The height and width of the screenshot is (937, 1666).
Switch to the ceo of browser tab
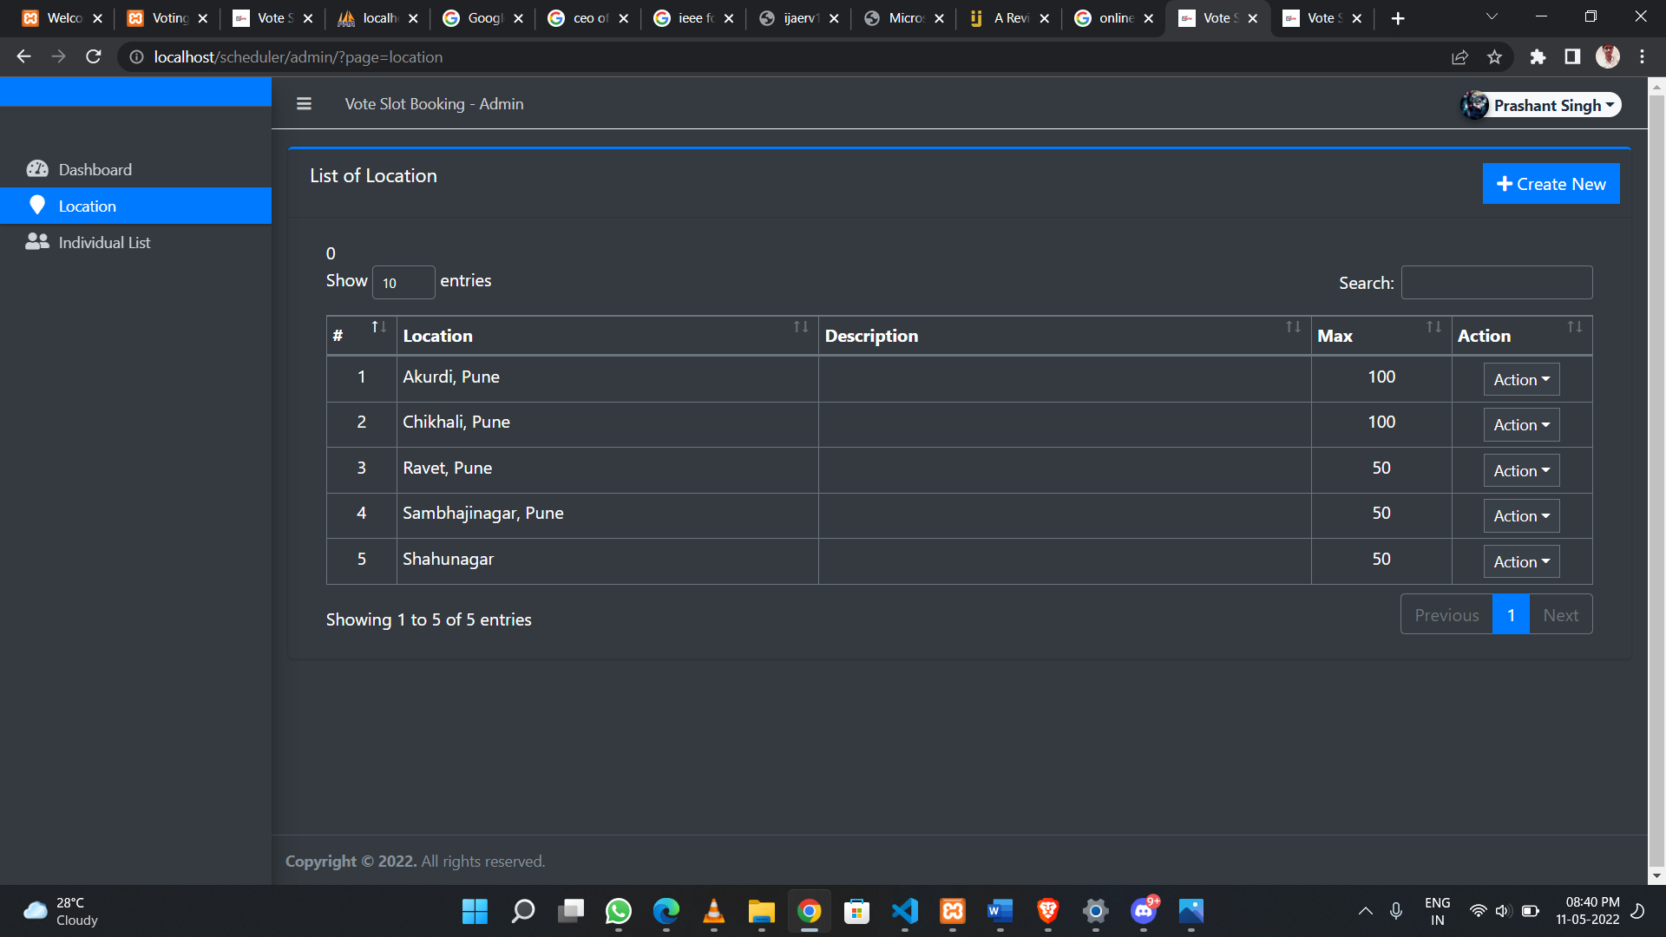pos(589,18)
